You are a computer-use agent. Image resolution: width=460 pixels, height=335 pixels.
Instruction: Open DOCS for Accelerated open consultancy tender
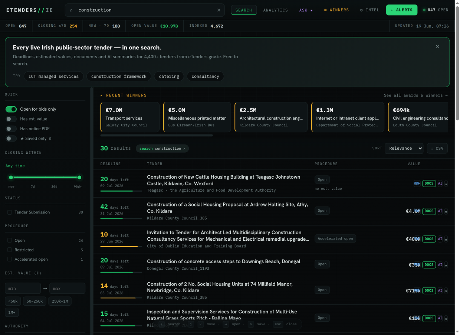(x=429, y=239)
